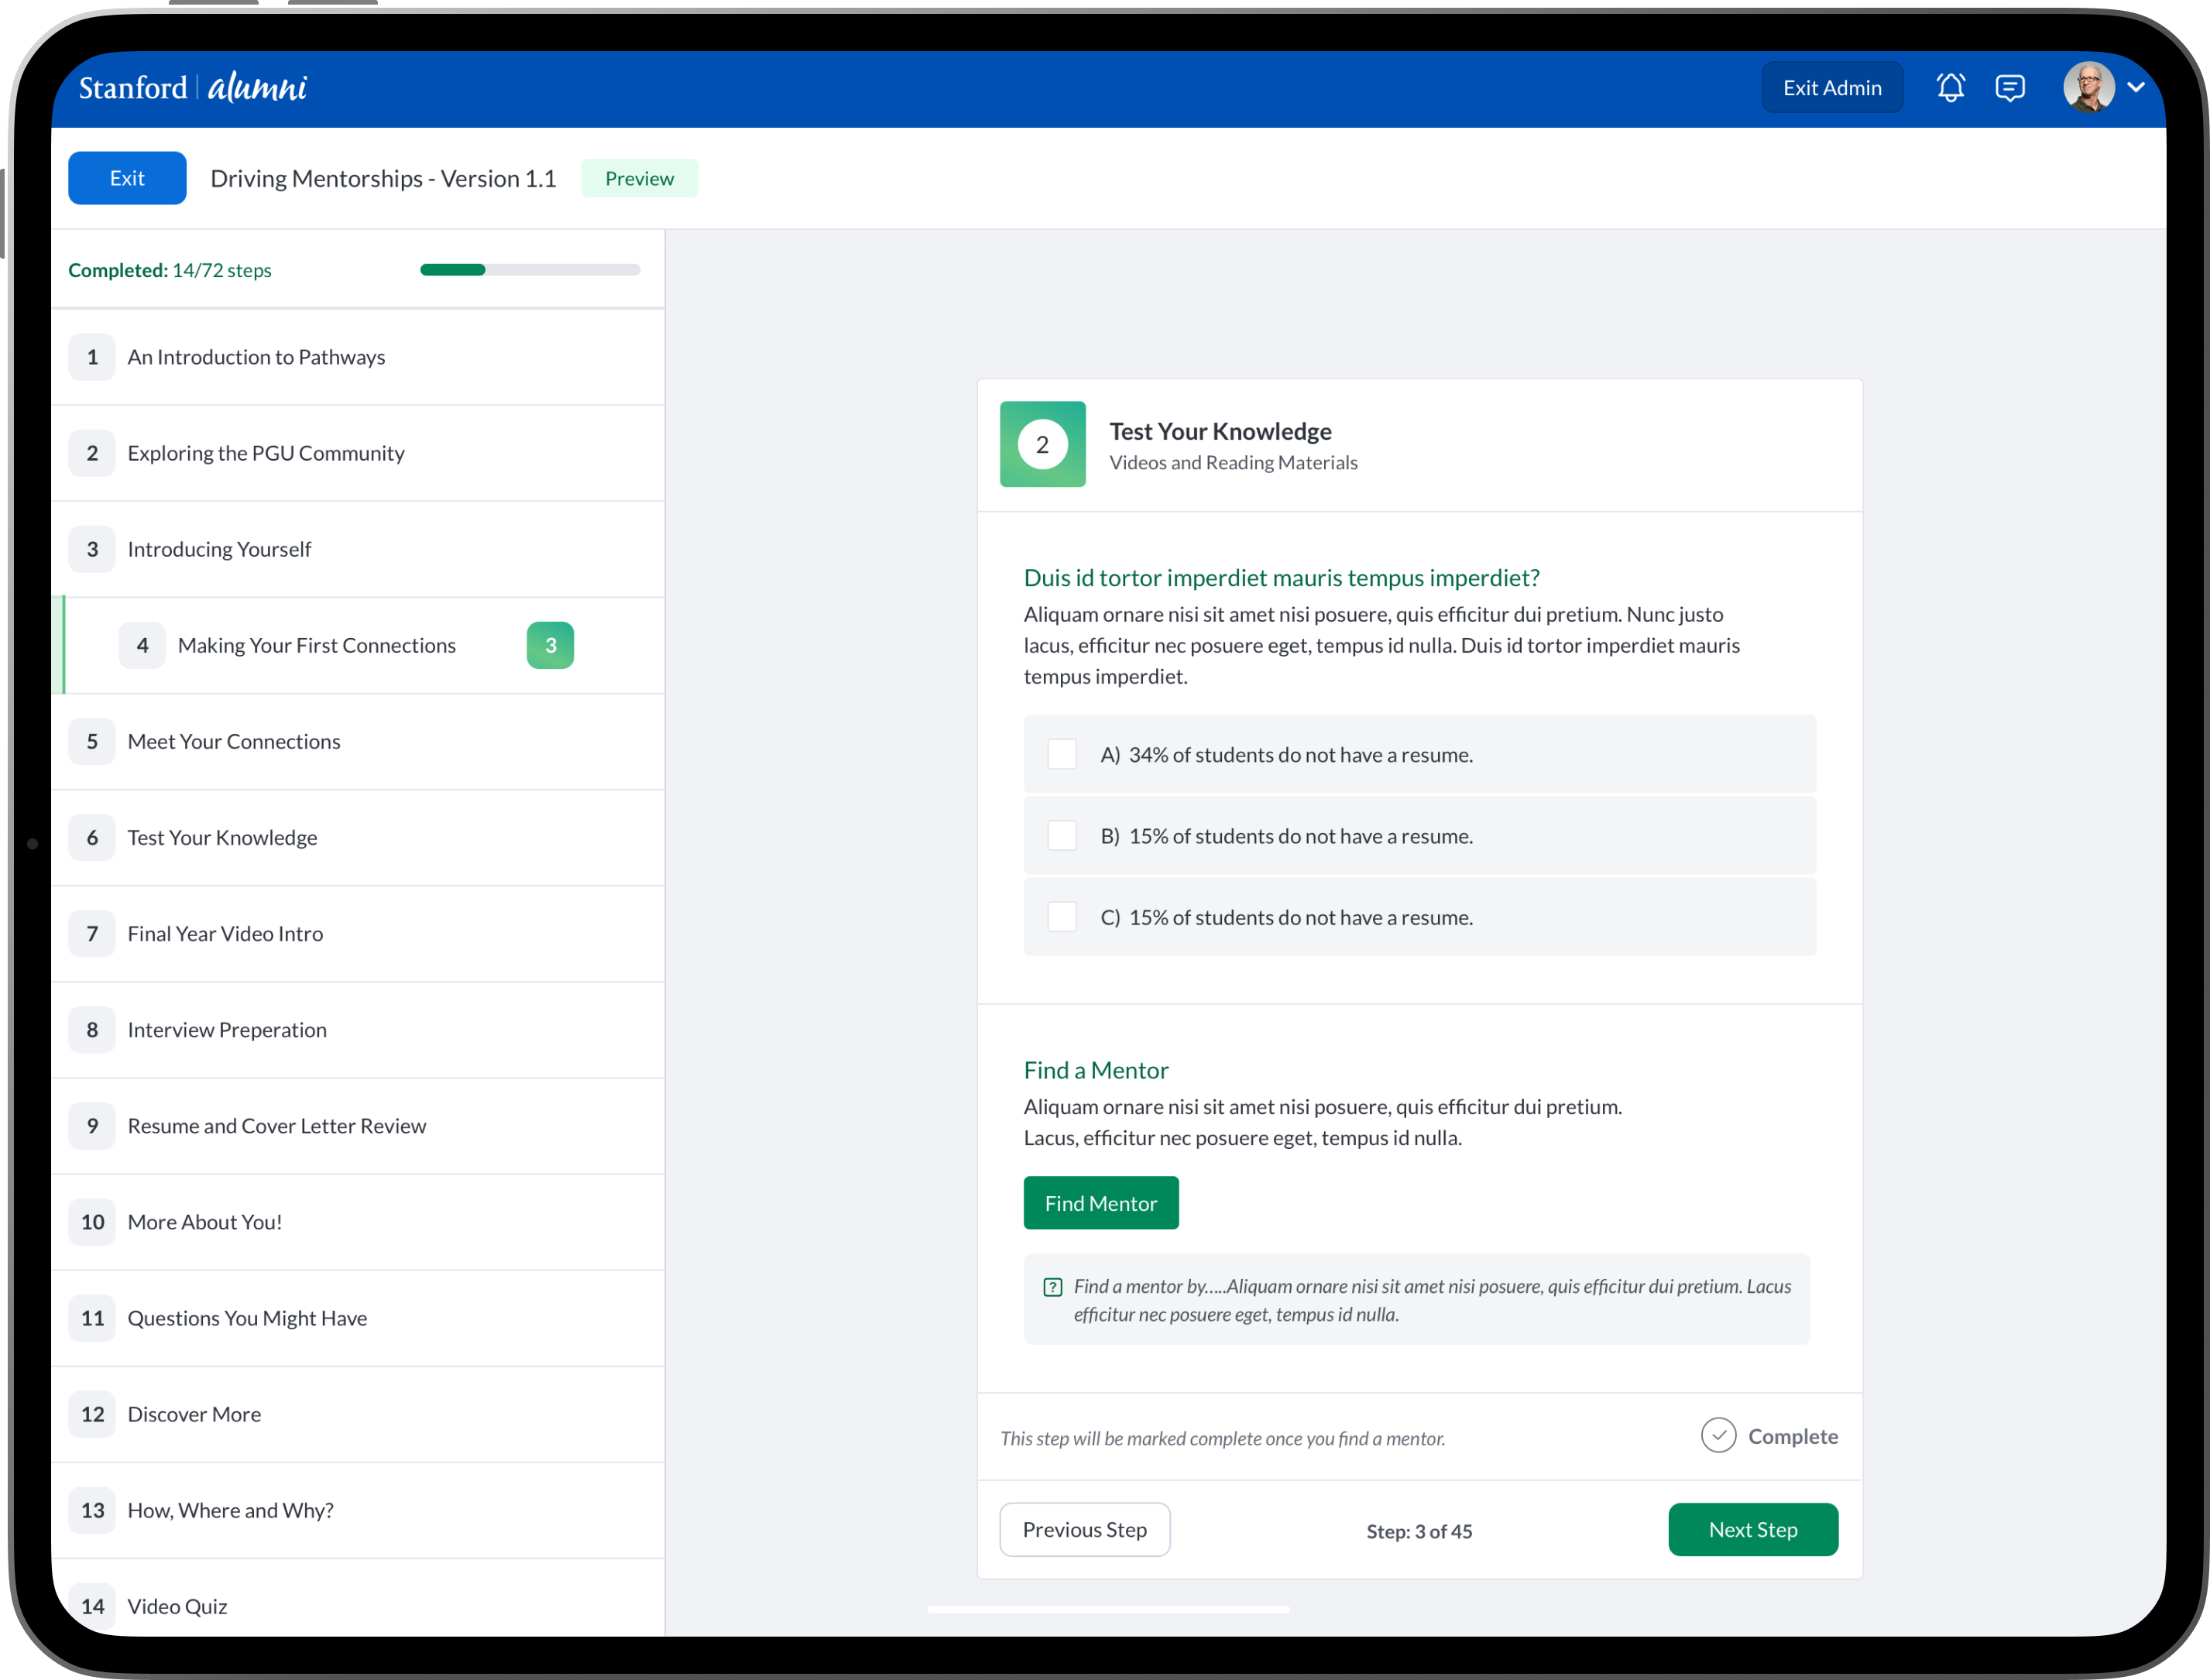The width and height of the screenshot is (2210, 1680).
Task: Click the Stanford alumni logo
Action: (x=193, y=88)
